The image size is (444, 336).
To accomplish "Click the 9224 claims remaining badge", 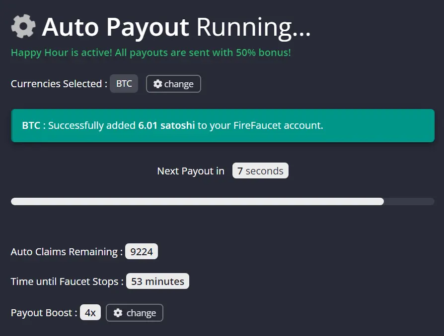I will point(142,252).
